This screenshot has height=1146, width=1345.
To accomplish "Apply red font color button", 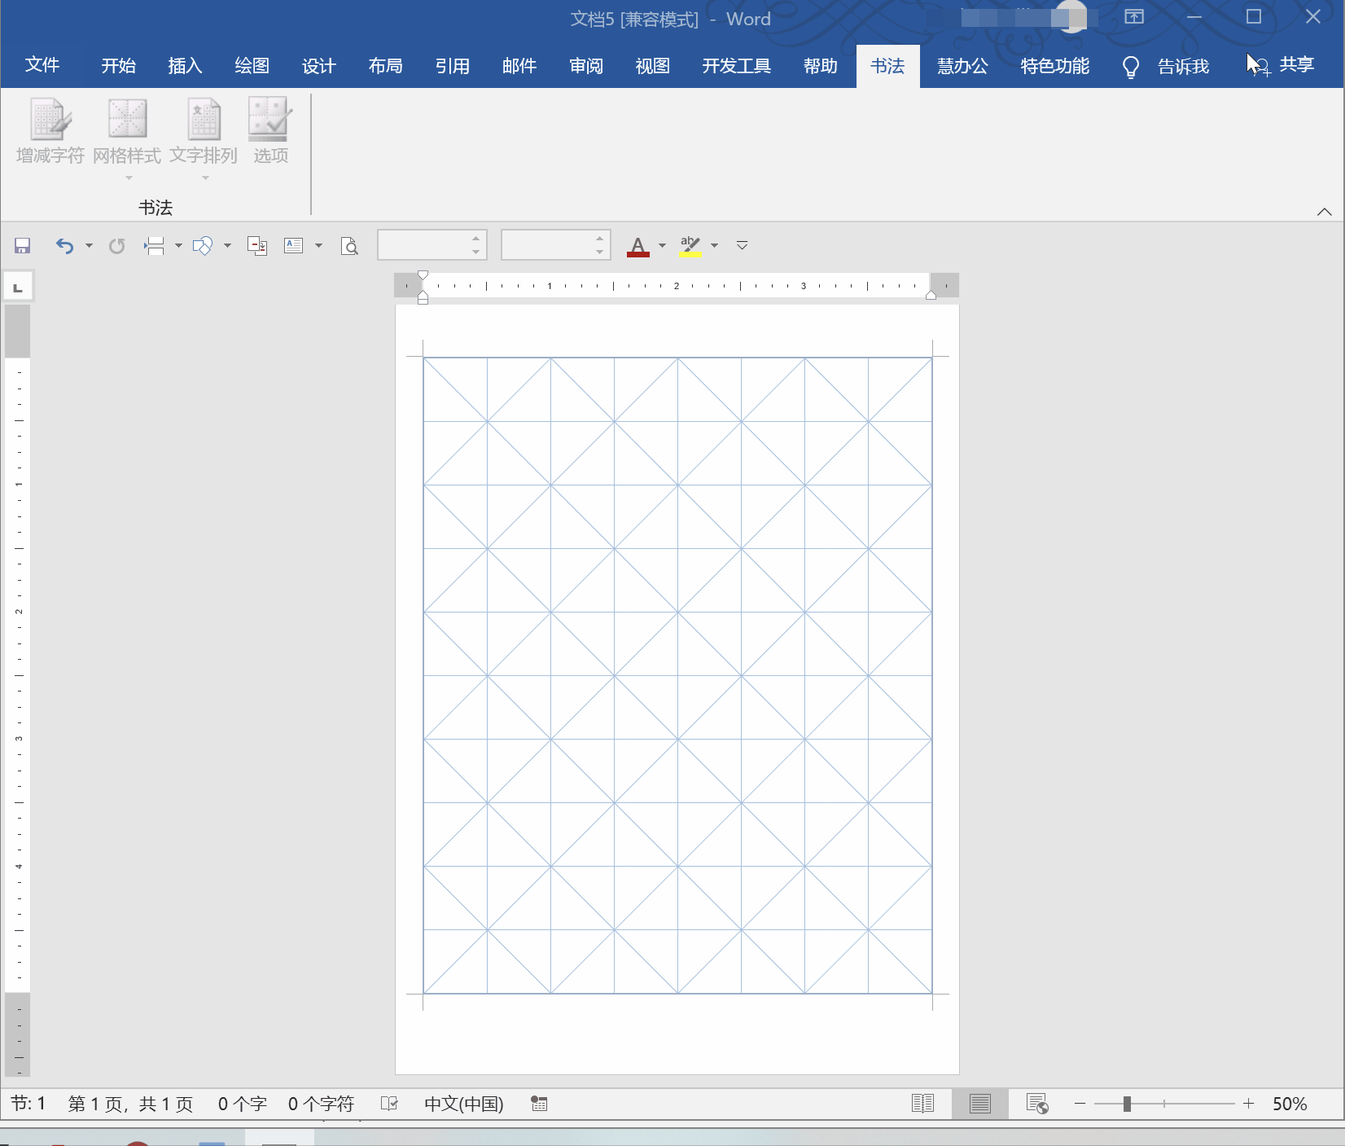I will click(638, 246).
